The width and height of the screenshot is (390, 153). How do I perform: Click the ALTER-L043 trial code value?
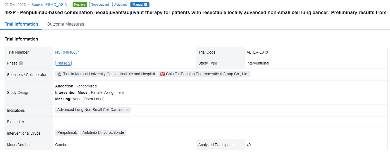tap(257, 52)
